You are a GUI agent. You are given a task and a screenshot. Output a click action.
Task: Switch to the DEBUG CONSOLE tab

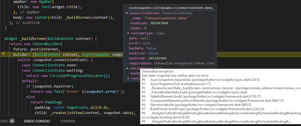click(x=37, y=121)
